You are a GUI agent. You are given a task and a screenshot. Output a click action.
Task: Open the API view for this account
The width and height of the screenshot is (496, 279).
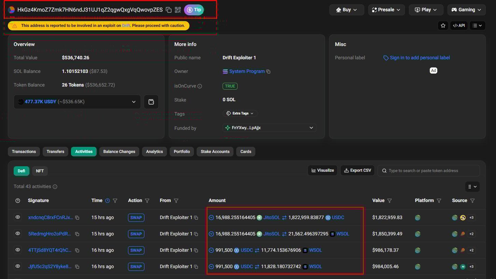pos(459,25)
